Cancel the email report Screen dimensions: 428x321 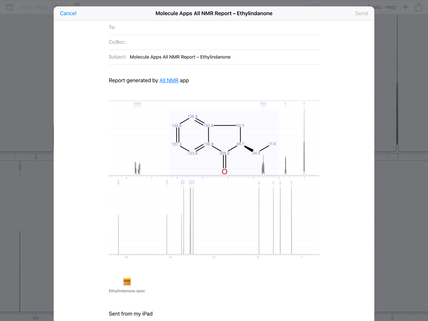pyautogui.click(x=68, y=13)
